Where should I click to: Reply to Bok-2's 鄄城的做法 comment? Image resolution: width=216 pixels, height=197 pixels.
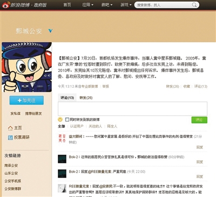coord(200,162)
